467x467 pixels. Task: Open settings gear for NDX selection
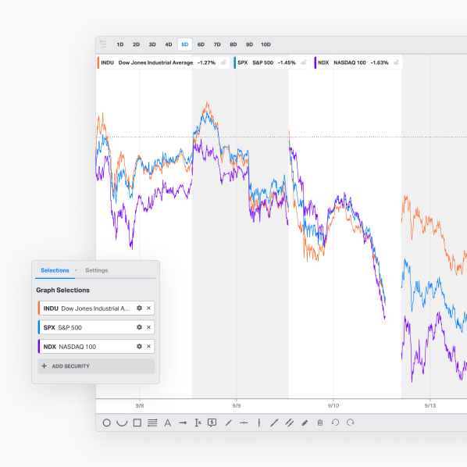click(139, 347)
